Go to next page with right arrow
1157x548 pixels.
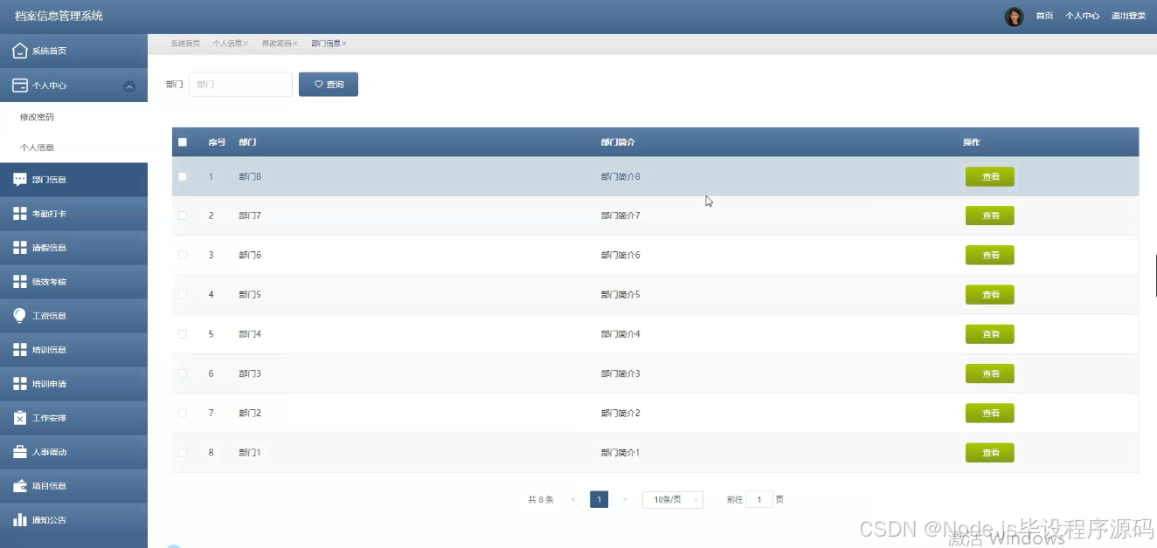(x=625, y=500)
